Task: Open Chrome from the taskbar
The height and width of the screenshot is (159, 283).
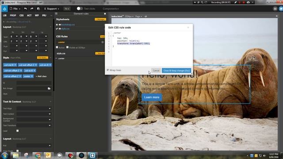Action: (38, 155)
